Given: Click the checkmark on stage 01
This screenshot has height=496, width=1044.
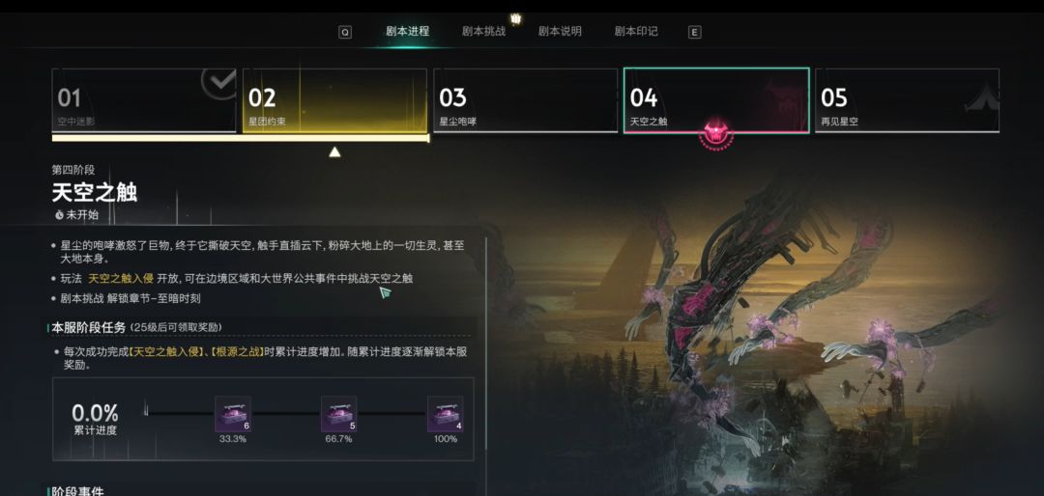Looking at the screenshot, I should click(219, 82).
